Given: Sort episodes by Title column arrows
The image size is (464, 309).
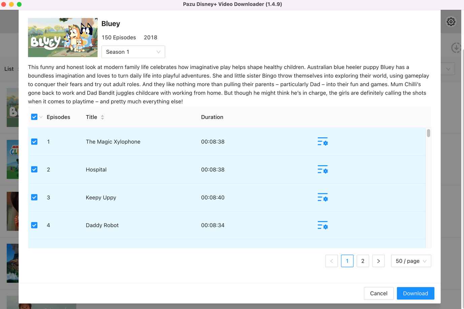Looking at the screenshot, I should (x=102, y=117).
